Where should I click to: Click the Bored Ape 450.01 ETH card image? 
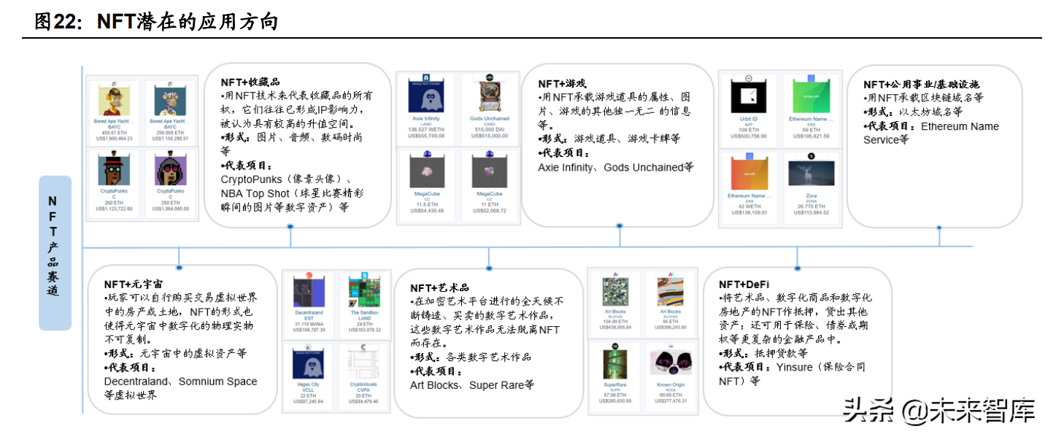tap(114, 100)
